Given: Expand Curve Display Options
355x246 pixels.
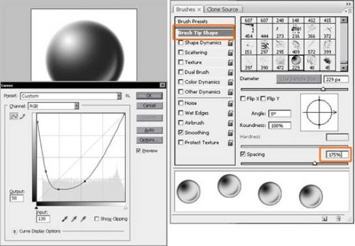Looking at the screenshot, I should click(14, 231).
